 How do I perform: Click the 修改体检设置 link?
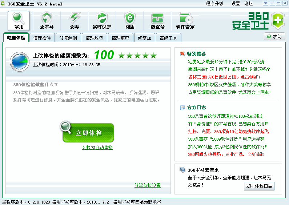(148, 185)
